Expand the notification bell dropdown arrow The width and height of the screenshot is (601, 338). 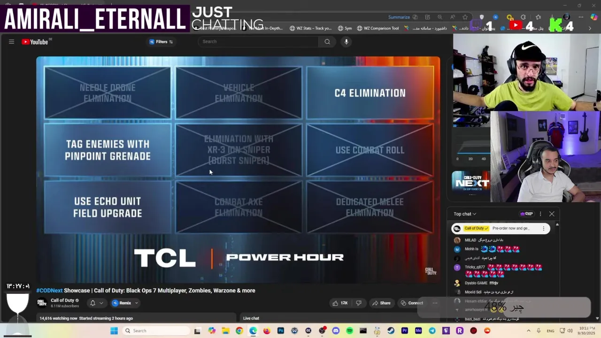101,303
